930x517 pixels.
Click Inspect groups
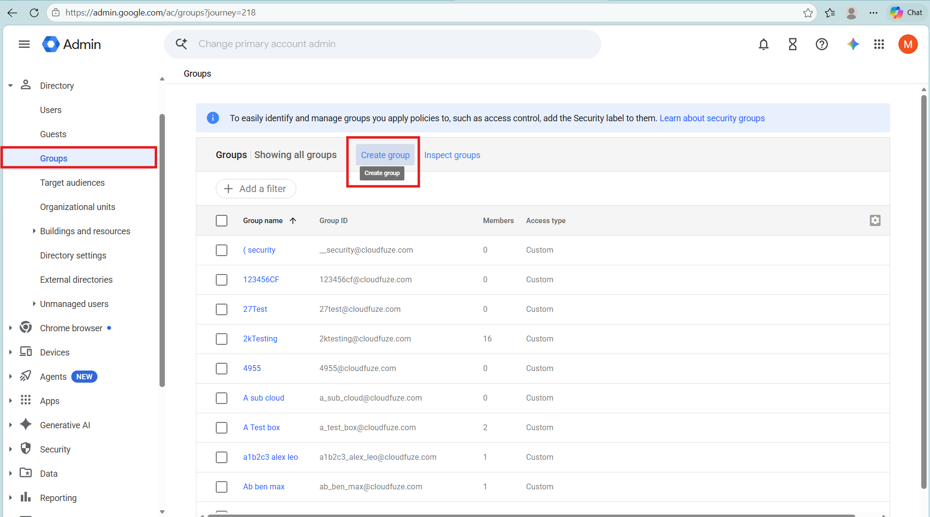click(452, 155)
